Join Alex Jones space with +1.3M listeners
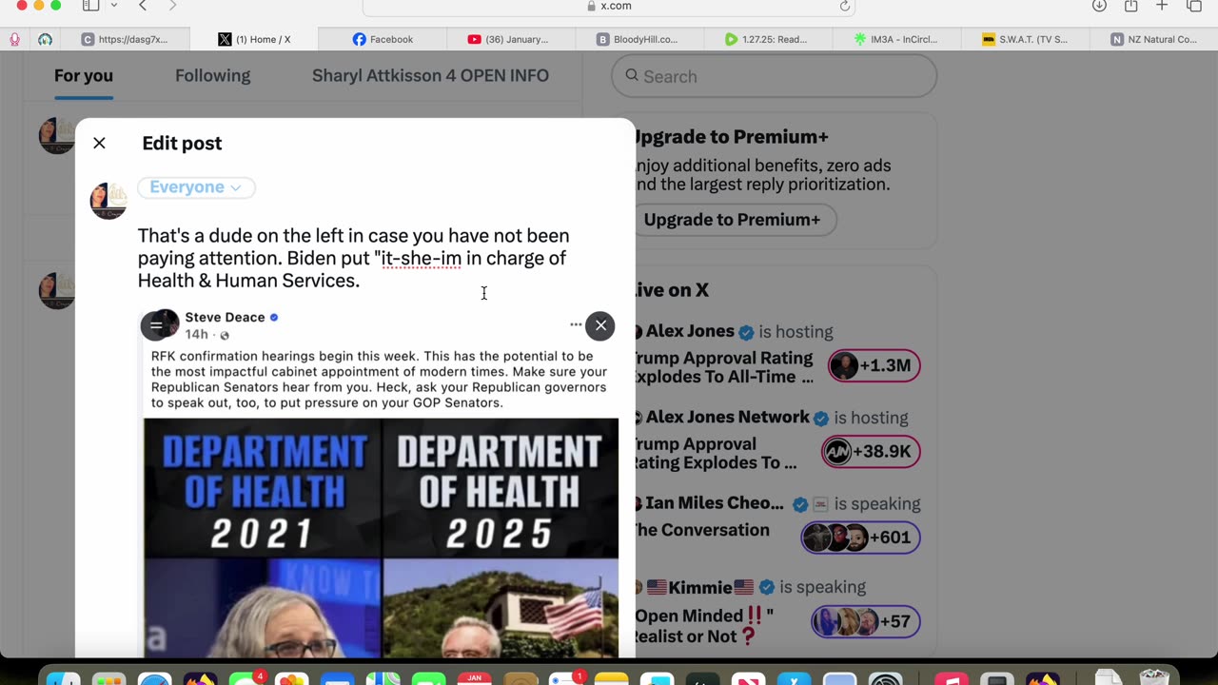 [874, 365]
